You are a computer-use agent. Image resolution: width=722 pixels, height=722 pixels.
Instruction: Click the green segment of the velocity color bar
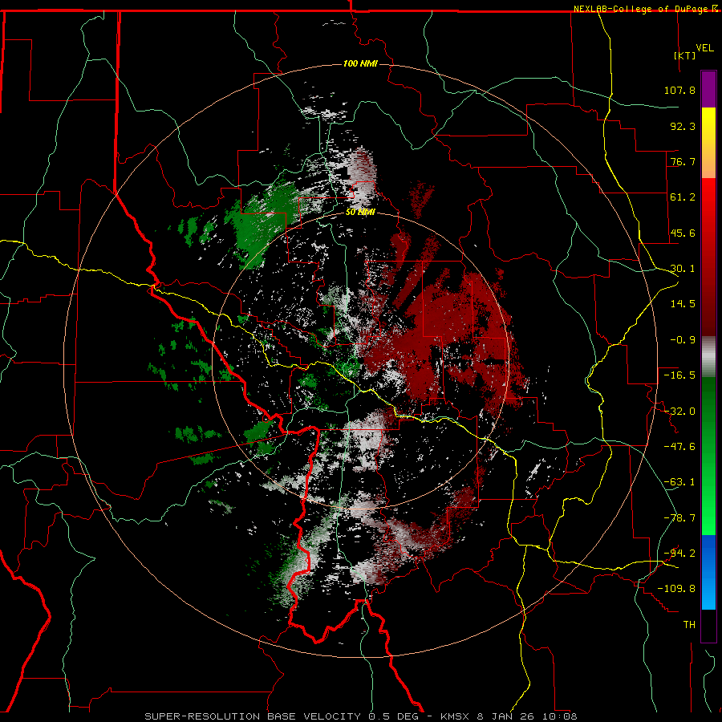[x=708, y=456]
